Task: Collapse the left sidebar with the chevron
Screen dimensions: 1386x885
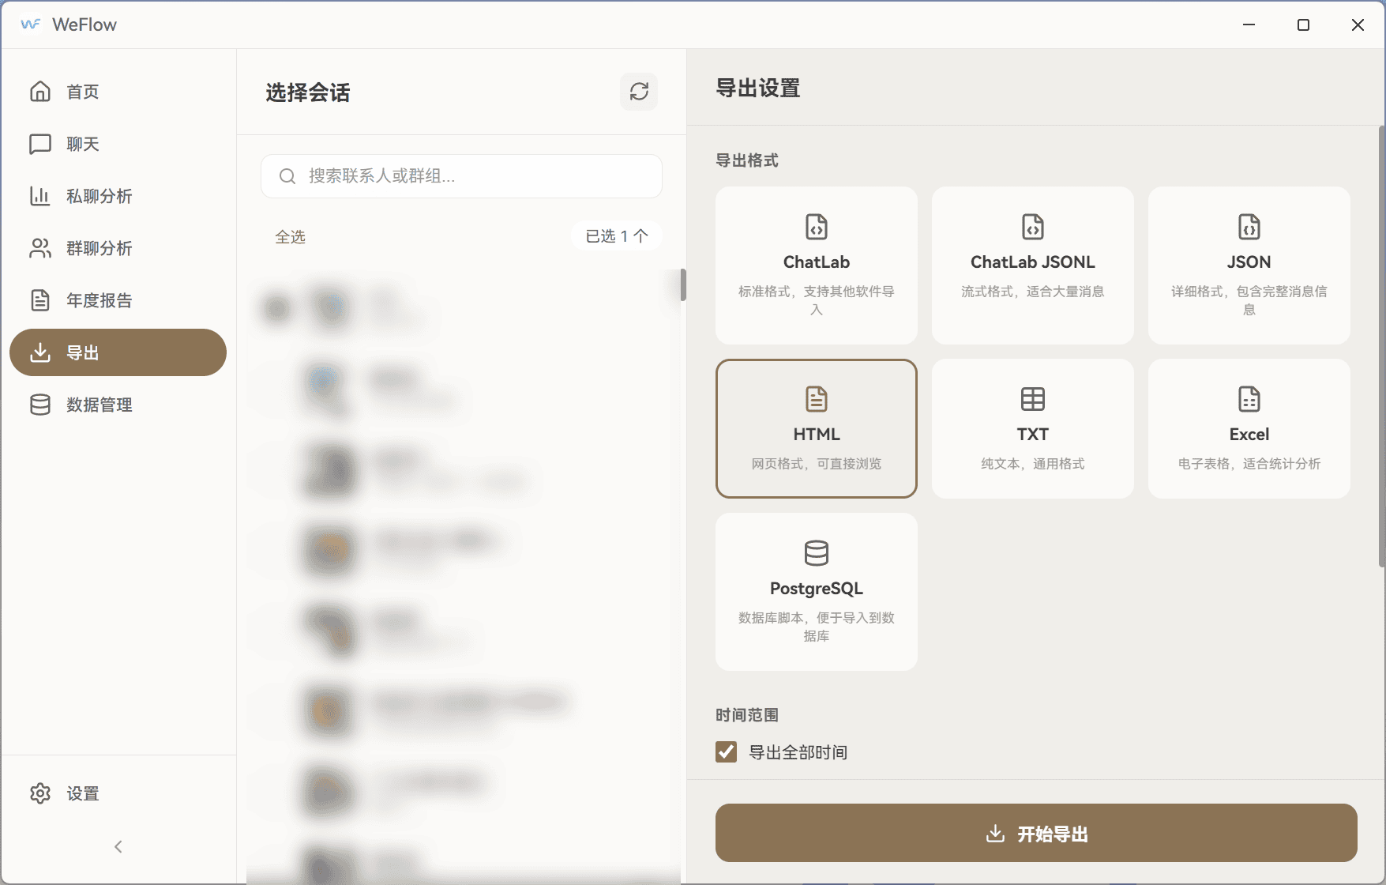Action: click(x=118, y=846)
